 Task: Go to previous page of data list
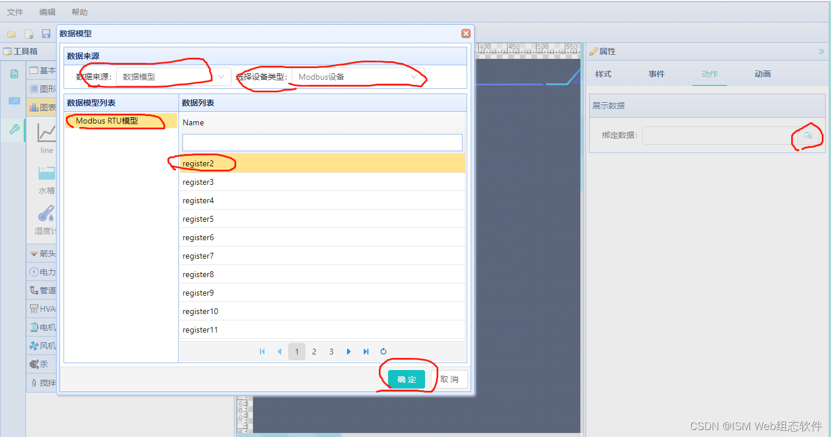coord(280,352)
